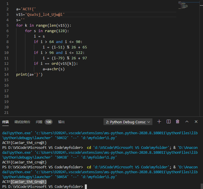The image size is (203, 189).
Task: Click the expression (i-51) % 26 + 65
Action: click(x=69, y=47)
